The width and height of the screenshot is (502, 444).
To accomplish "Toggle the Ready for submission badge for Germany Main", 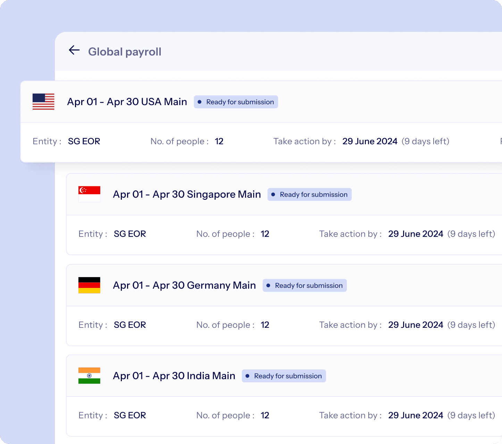I will 304,285.
